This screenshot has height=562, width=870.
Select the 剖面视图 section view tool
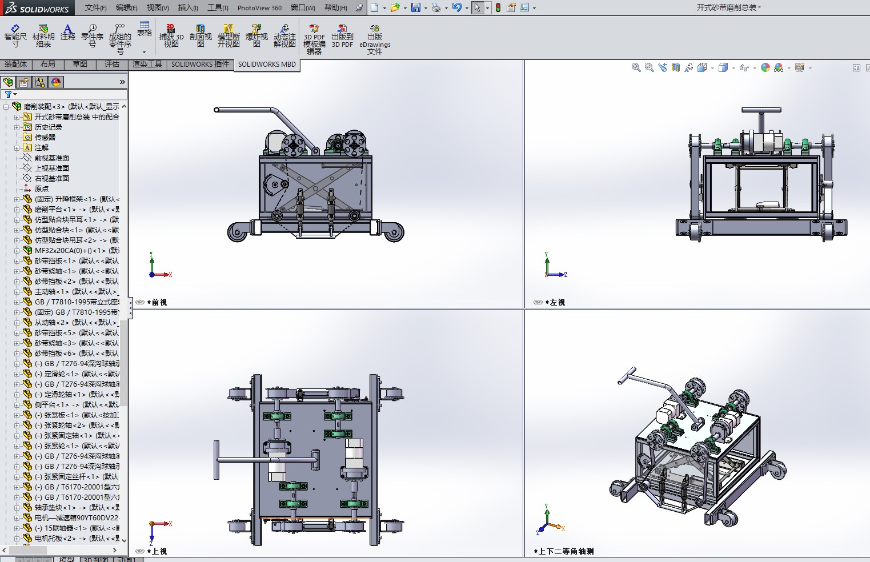tap(201, 36)
